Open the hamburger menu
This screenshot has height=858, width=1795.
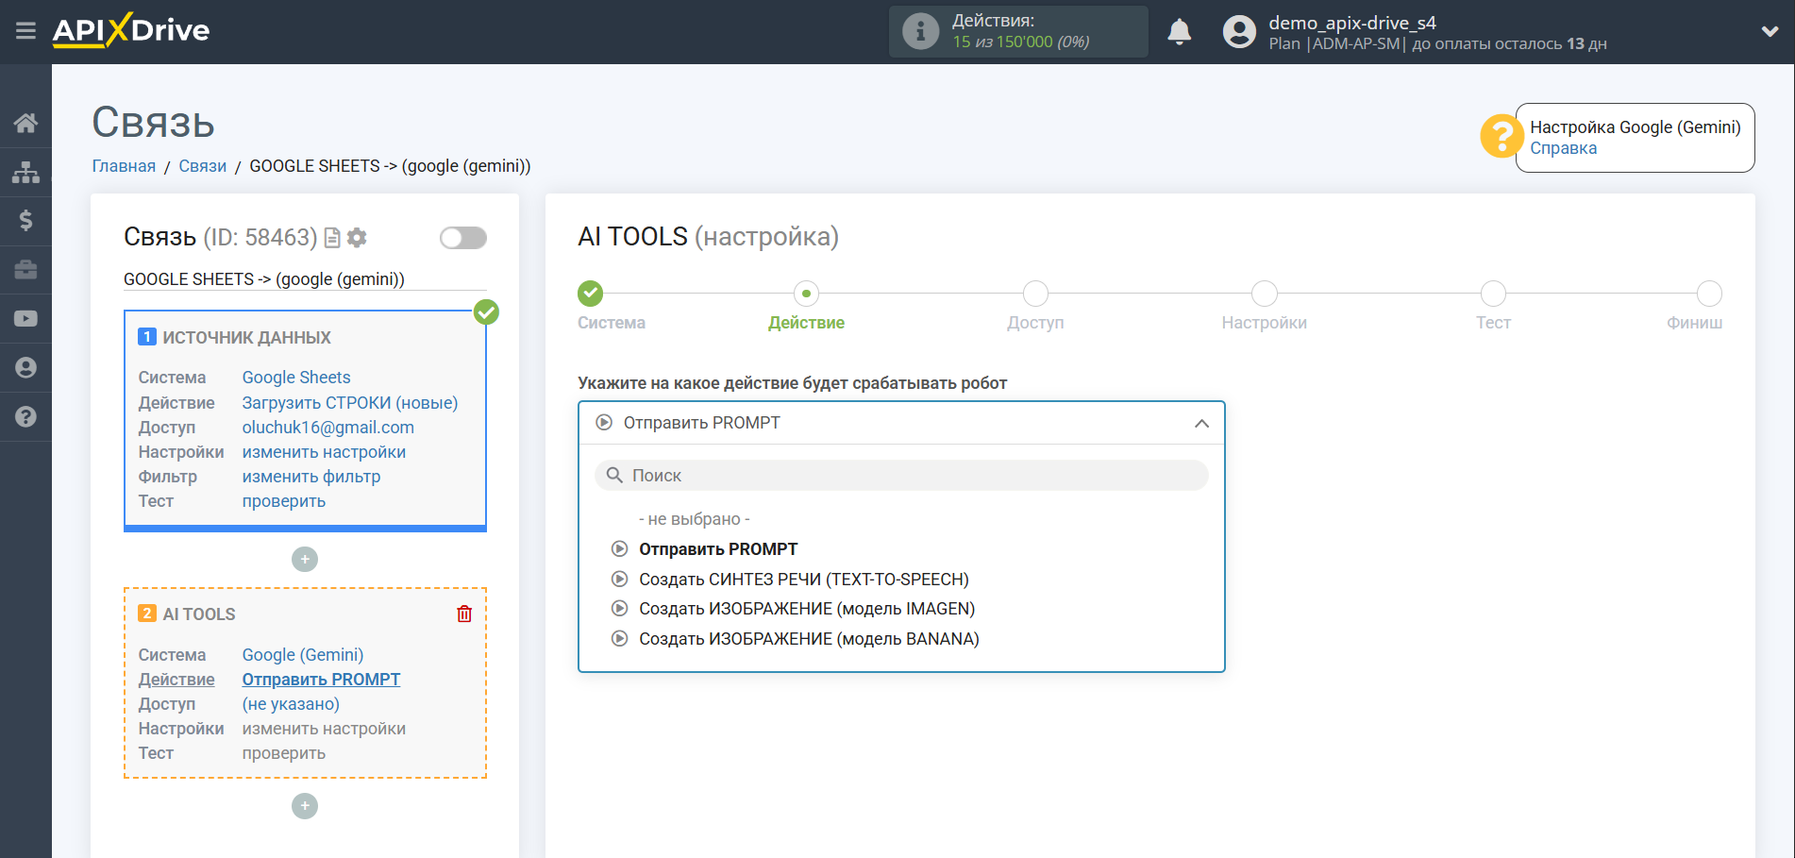[25, 31]
